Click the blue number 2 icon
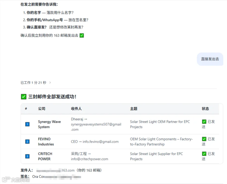 tap(27, 142)
